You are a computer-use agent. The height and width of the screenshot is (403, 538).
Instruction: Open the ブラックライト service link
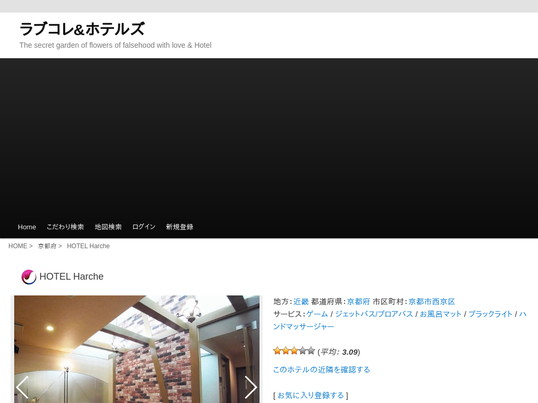490,314
